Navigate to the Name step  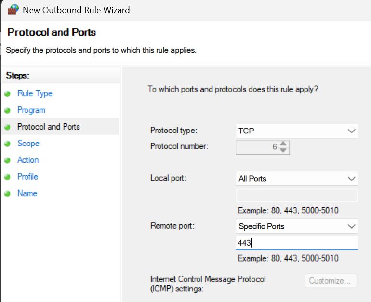click(27, 193)
